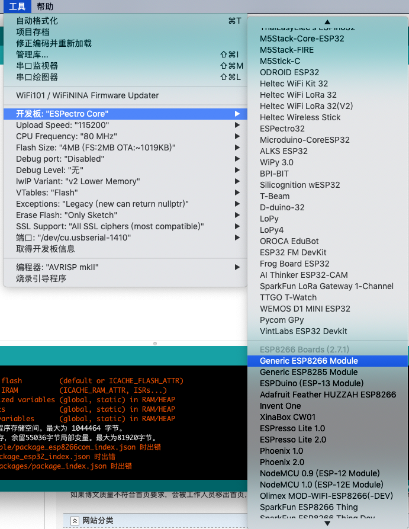Select AI Thinker ESP32-CAM board

pyautogui.click(x=327, y=275)
